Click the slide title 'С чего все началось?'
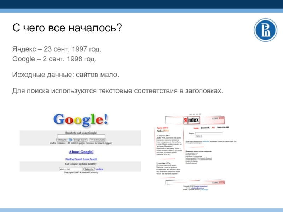 67,28
